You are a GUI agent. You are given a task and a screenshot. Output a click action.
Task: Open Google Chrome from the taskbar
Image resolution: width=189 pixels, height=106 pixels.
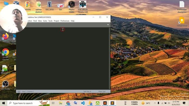[x=68, y=103]
